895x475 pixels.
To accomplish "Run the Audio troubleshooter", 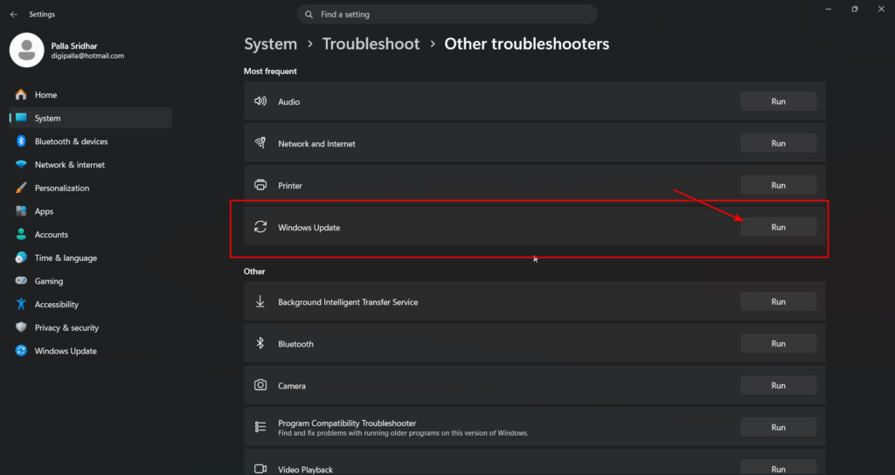I will pos(779,101).
